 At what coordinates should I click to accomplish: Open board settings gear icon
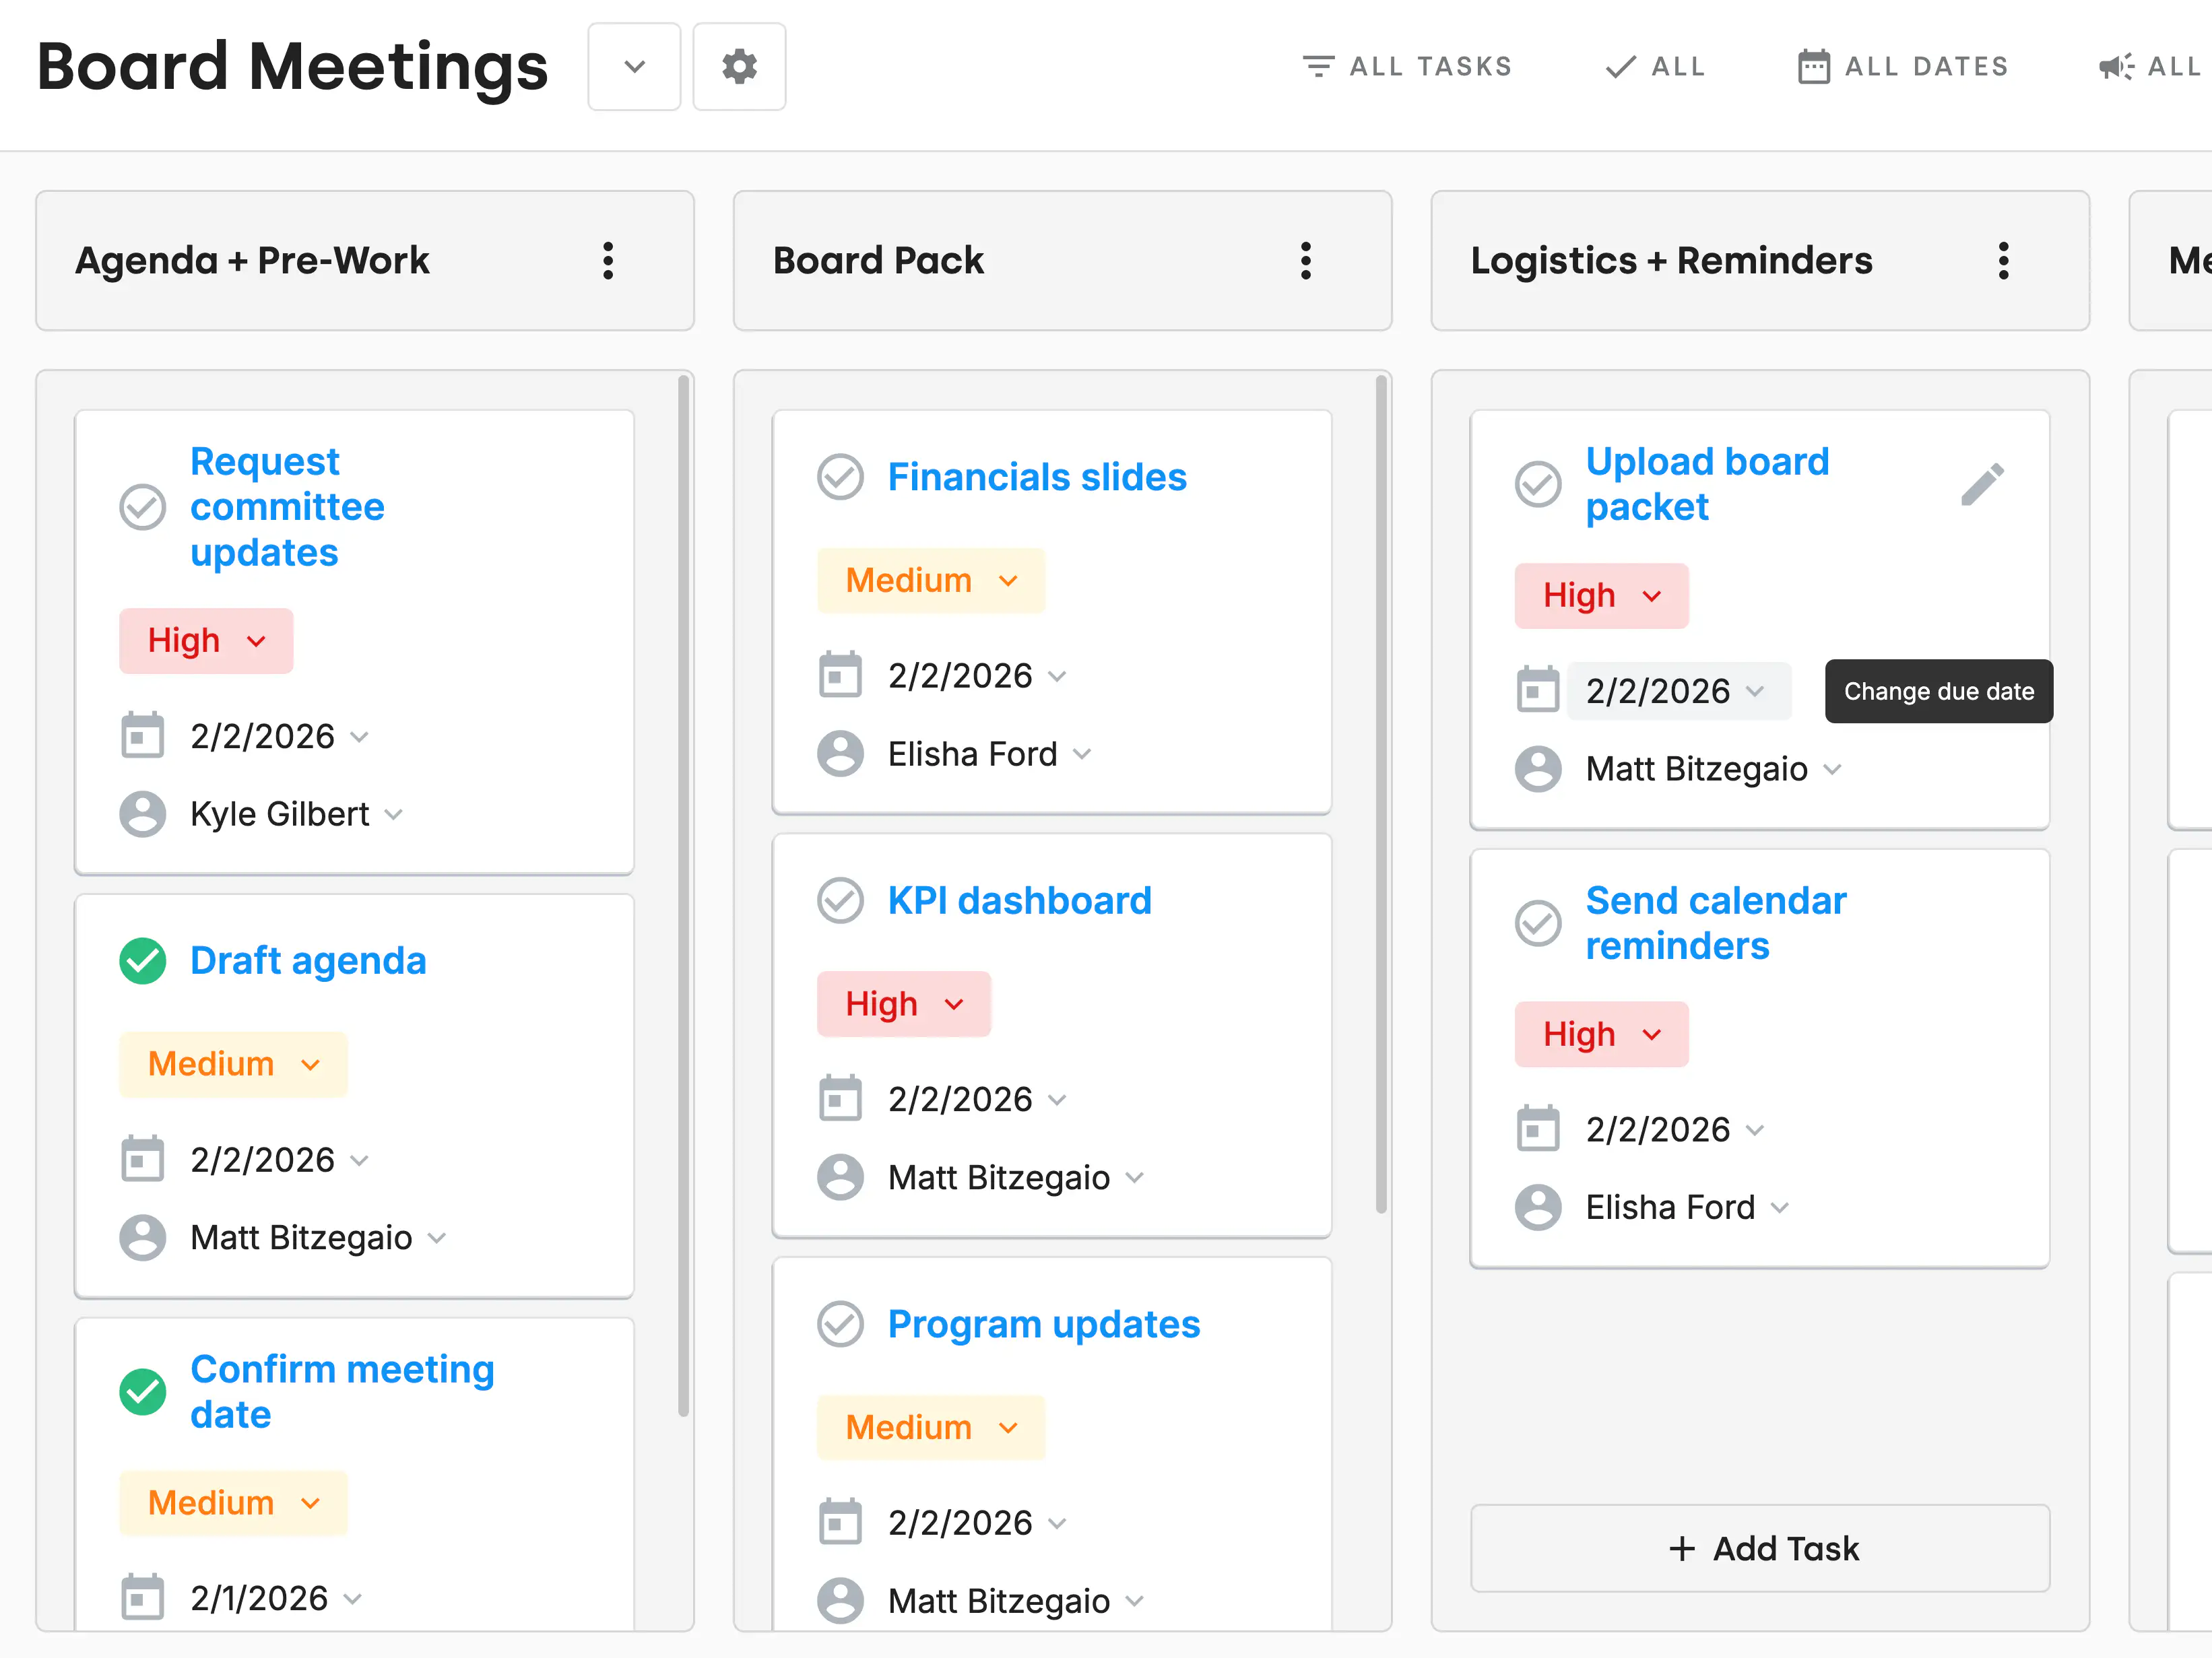pyautogui.click(x=739, y=67)
